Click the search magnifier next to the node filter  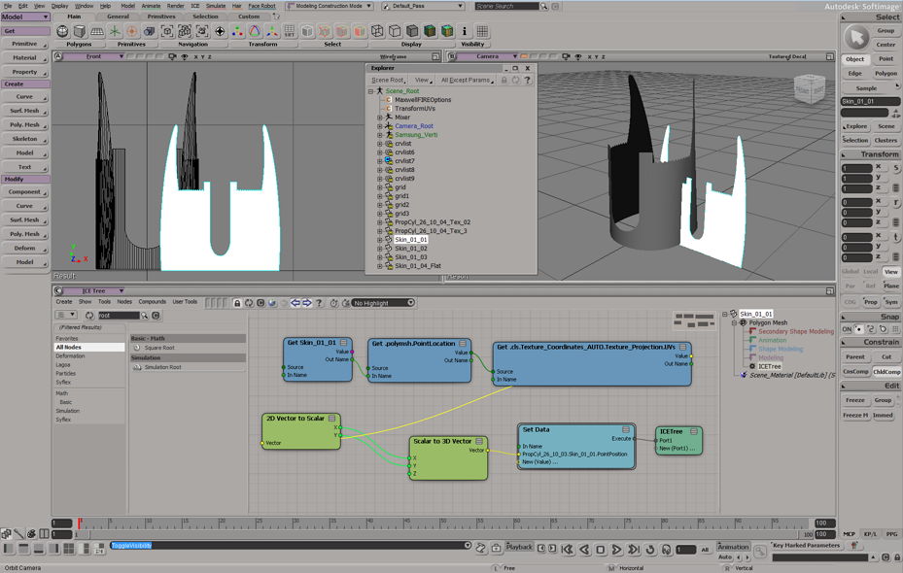coord(145,316)
